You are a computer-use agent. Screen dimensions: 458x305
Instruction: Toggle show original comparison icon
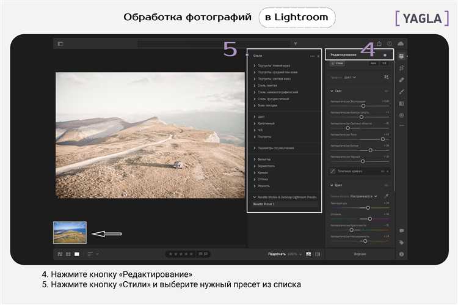click(318, 254)
